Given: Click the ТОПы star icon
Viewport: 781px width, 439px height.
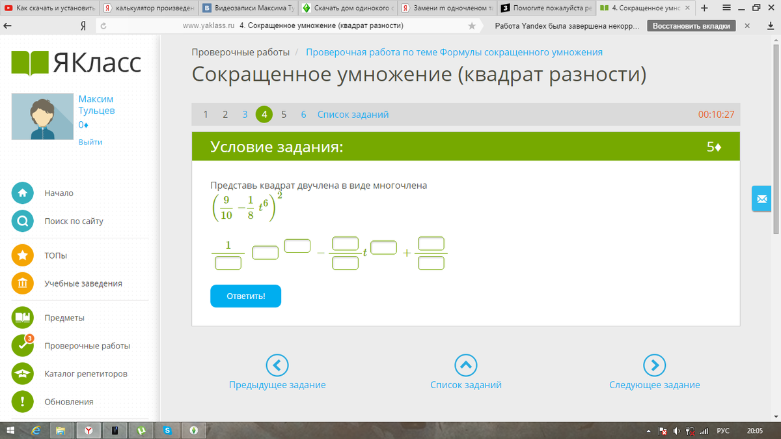Looking at the screenshot, I should [22, 255].
